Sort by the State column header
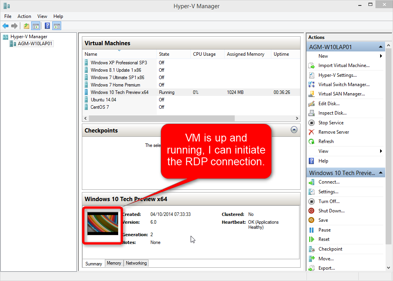This screenshot has height=281, width=393. [x=173, y=54]
